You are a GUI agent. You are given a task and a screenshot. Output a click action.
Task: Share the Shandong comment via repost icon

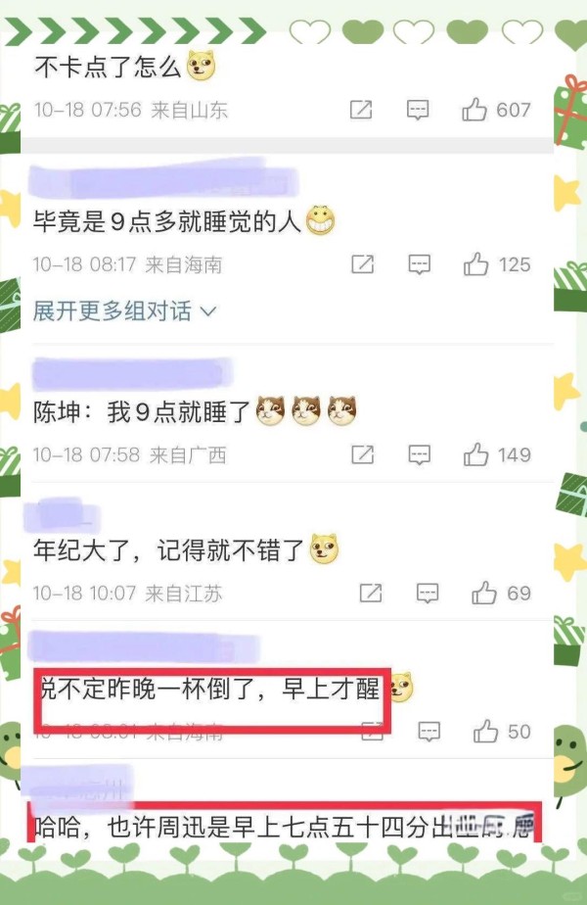click(361, 109)
